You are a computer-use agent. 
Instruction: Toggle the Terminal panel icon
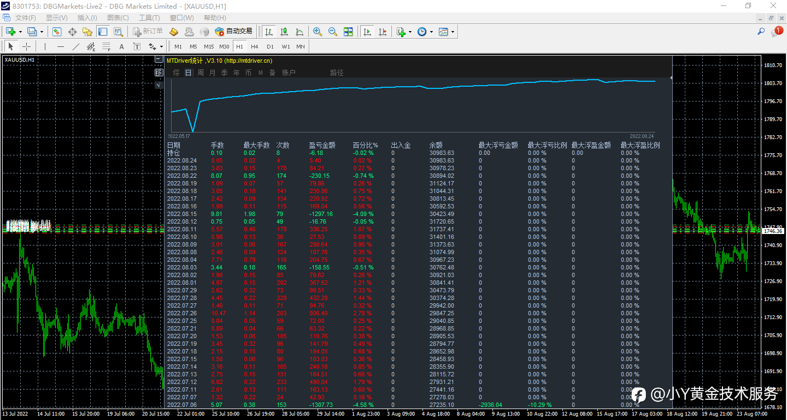click(x=102, y=32)
